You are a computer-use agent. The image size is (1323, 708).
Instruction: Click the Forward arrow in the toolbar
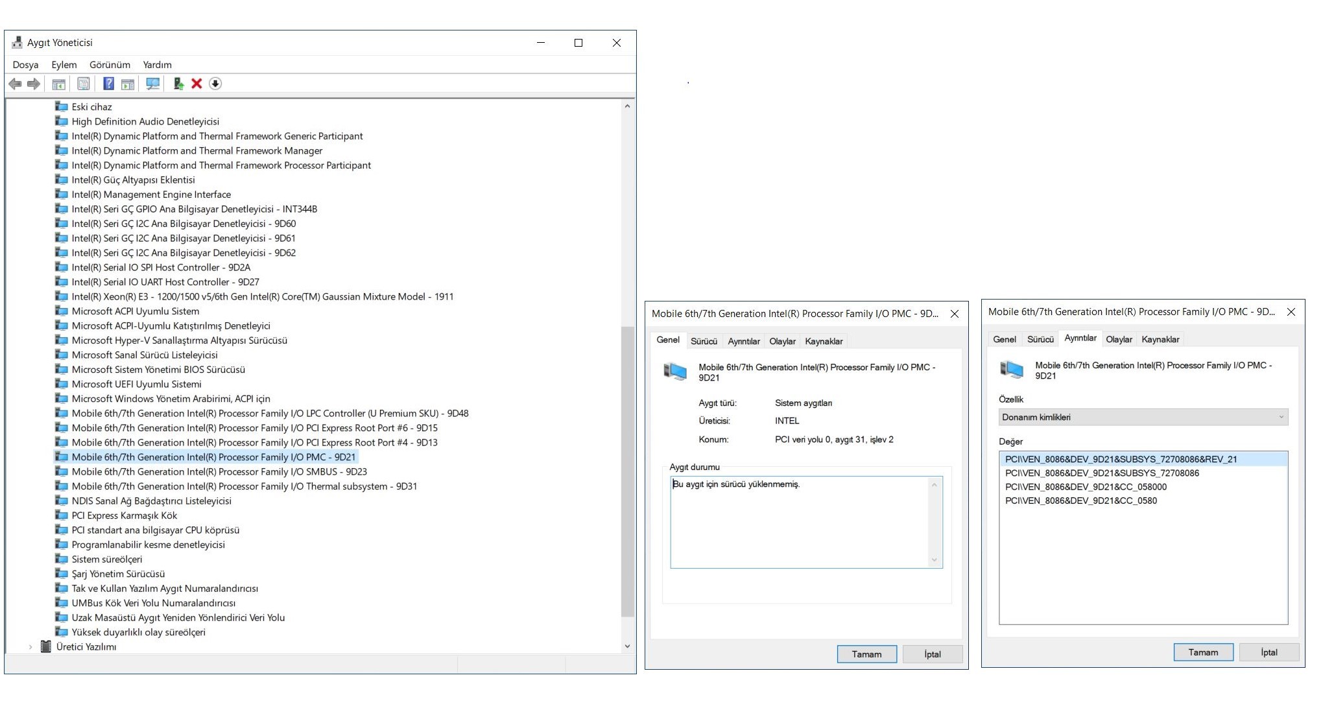coord(34,84)
